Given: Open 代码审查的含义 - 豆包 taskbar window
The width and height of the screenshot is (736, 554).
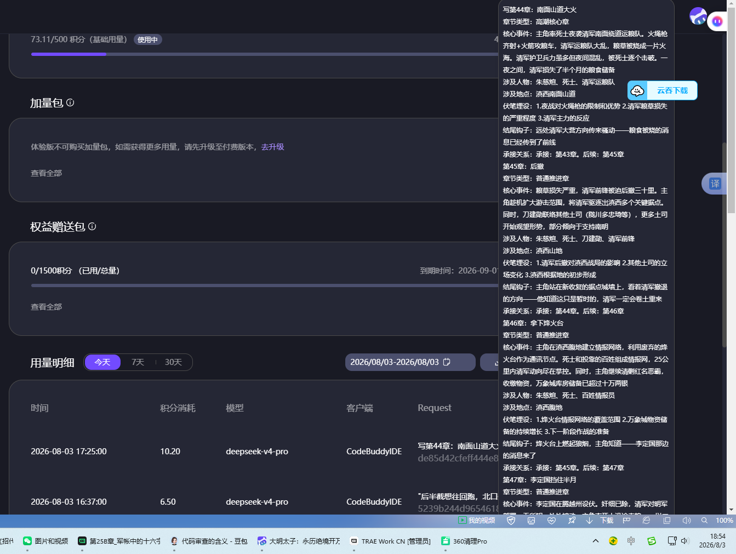Looking at the screenshot, I should click(209, 541).
